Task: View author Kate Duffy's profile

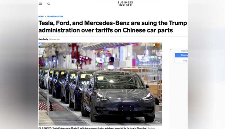Action: 43,39
